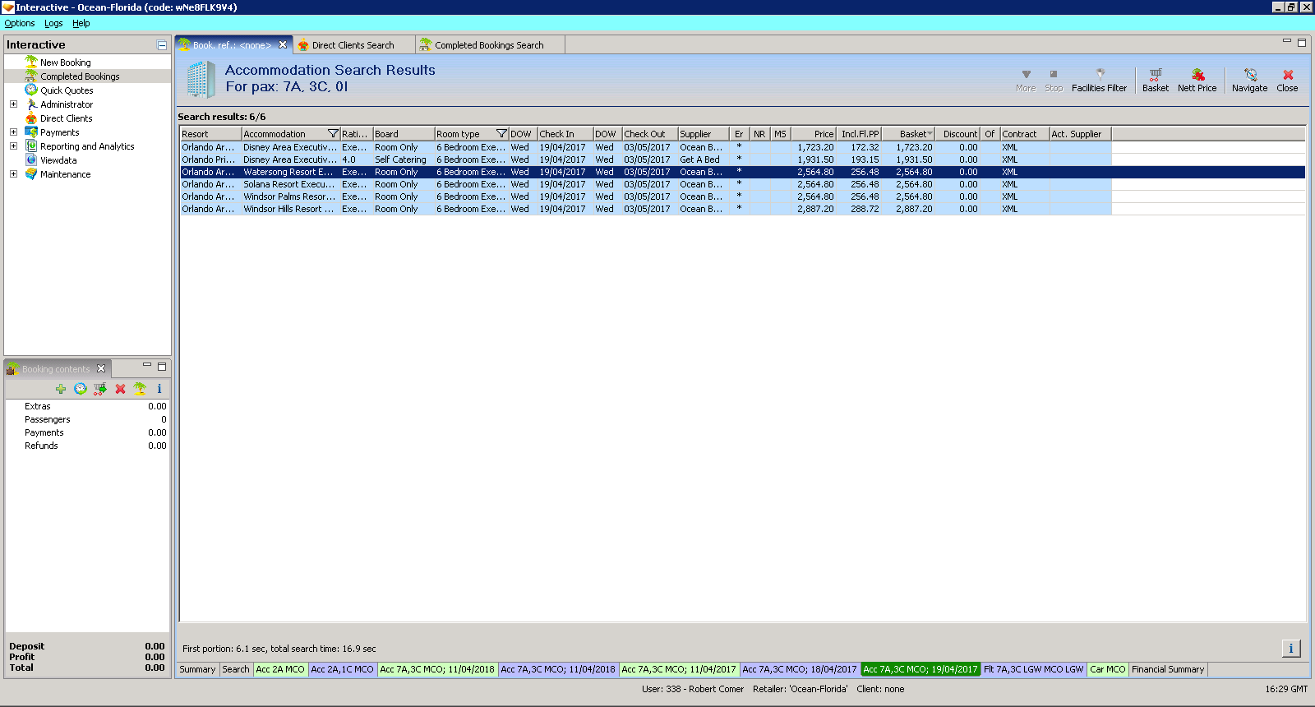This screenshot has width=1315, height=707.
Task: Click the Stop toolbar button
Action: [1054, 81]
